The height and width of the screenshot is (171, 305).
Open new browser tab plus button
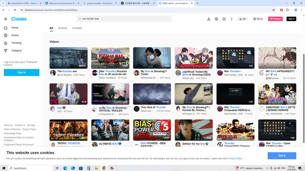pyautogui.click(x=197, y=3)
